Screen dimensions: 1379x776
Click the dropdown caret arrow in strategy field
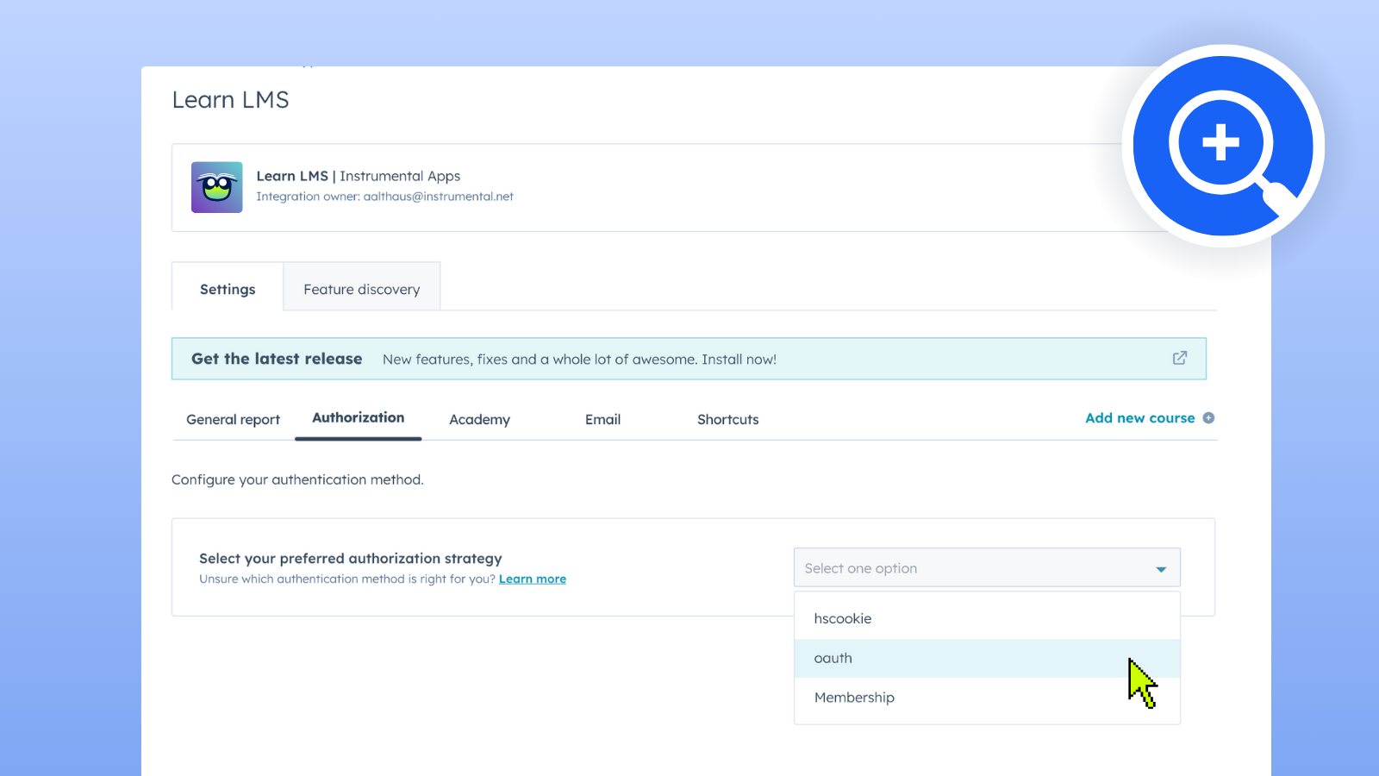pyautogui.click(x=1161, y=569)
